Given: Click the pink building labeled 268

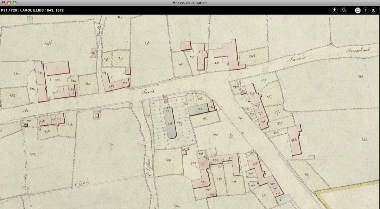Looking at the screenshot, I should click(x=295, y=140).
